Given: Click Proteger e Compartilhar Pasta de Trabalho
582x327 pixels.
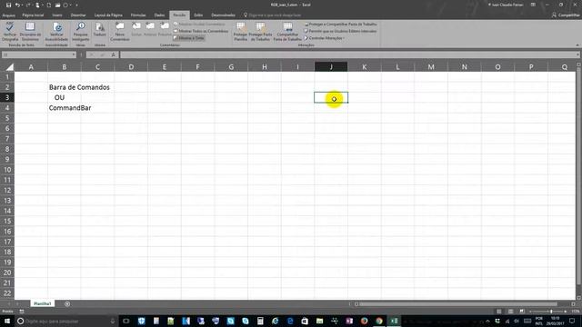Looking at the screenshot, I should point(340,25).
